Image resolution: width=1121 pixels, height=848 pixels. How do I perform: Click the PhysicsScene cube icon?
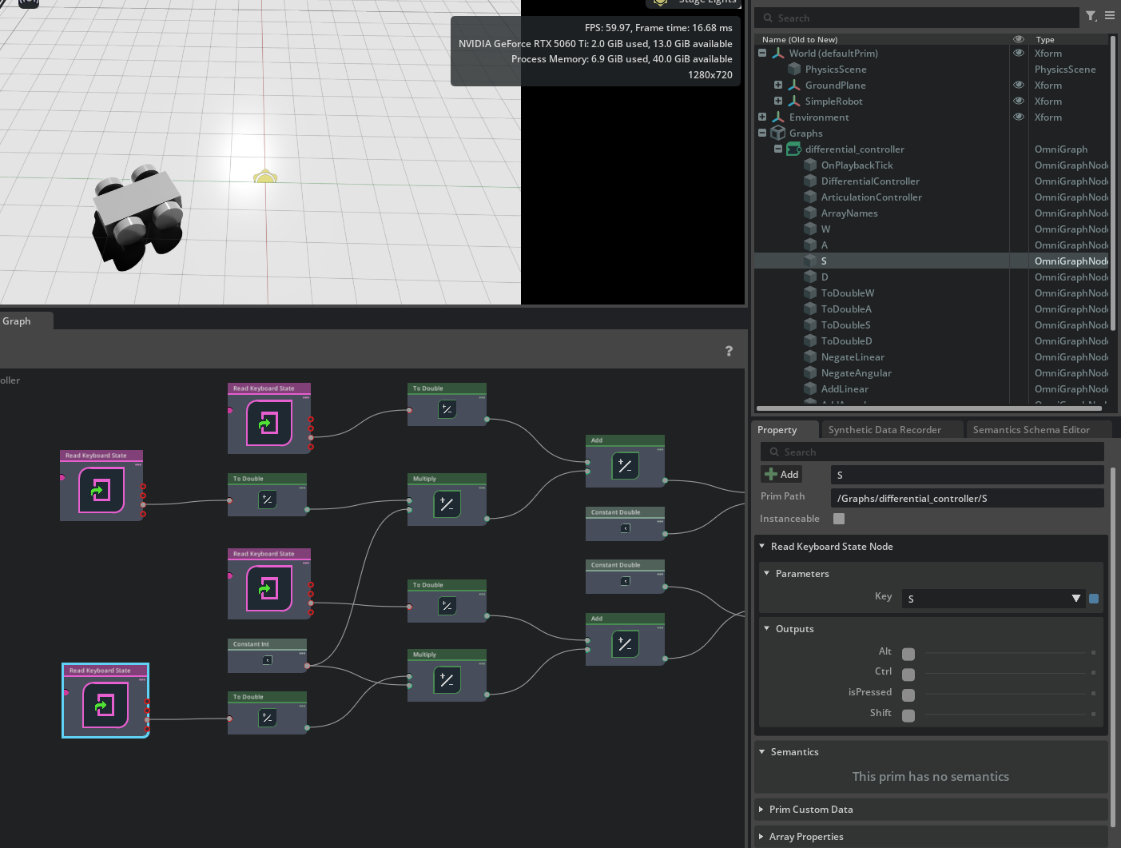[794, 70]
